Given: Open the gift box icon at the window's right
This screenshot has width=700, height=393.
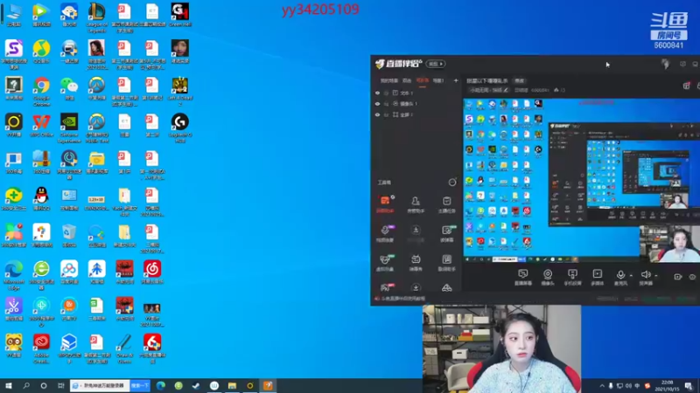Looking at the screenshot, I should point(687,86).
